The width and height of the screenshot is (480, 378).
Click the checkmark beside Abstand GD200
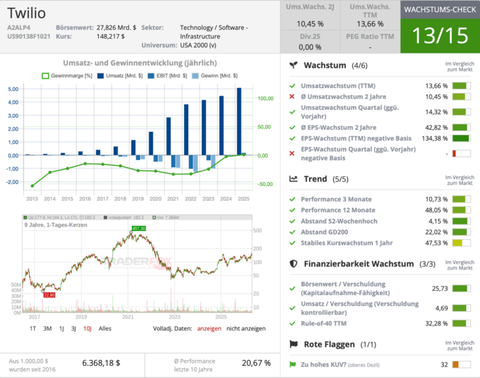click(293, 232)
